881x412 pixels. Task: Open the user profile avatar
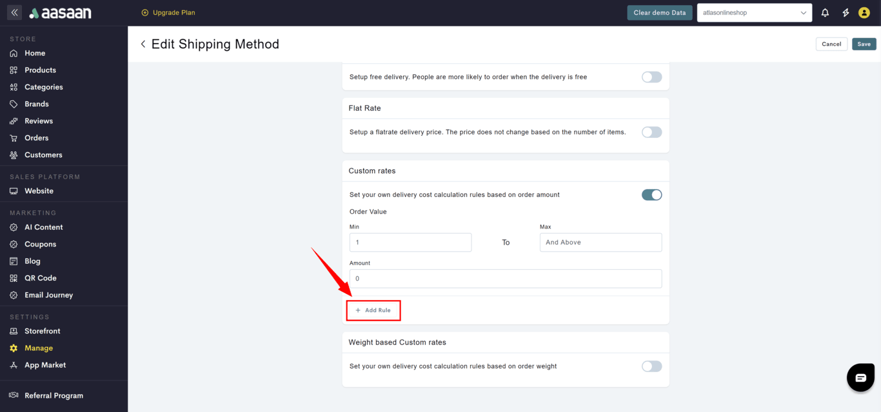tap(864, 13)
